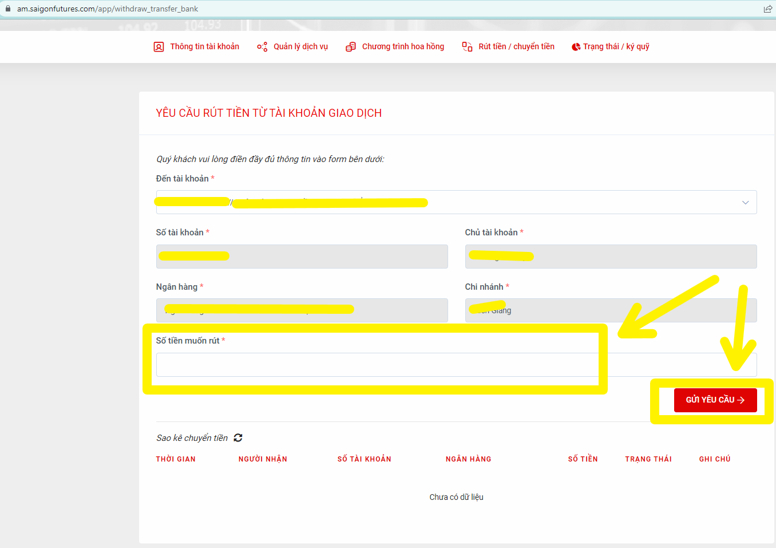
Task: Click the commission program coins icon
Action: pyautogui.click(x=351, y=47)
